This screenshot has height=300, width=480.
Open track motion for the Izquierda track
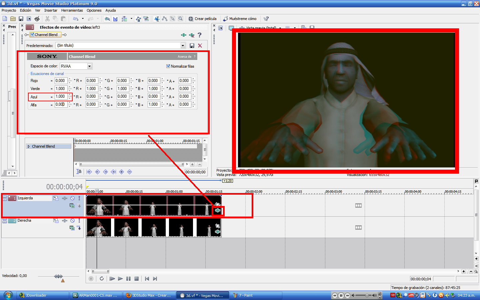[x=56, y=198]
